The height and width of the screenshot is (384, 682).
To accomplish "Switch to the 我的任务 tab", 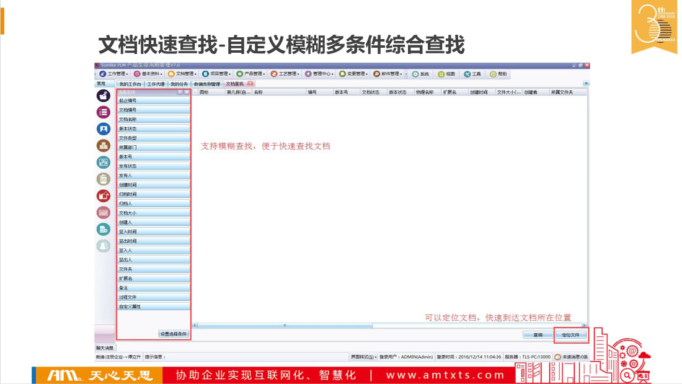I will 179,84.
